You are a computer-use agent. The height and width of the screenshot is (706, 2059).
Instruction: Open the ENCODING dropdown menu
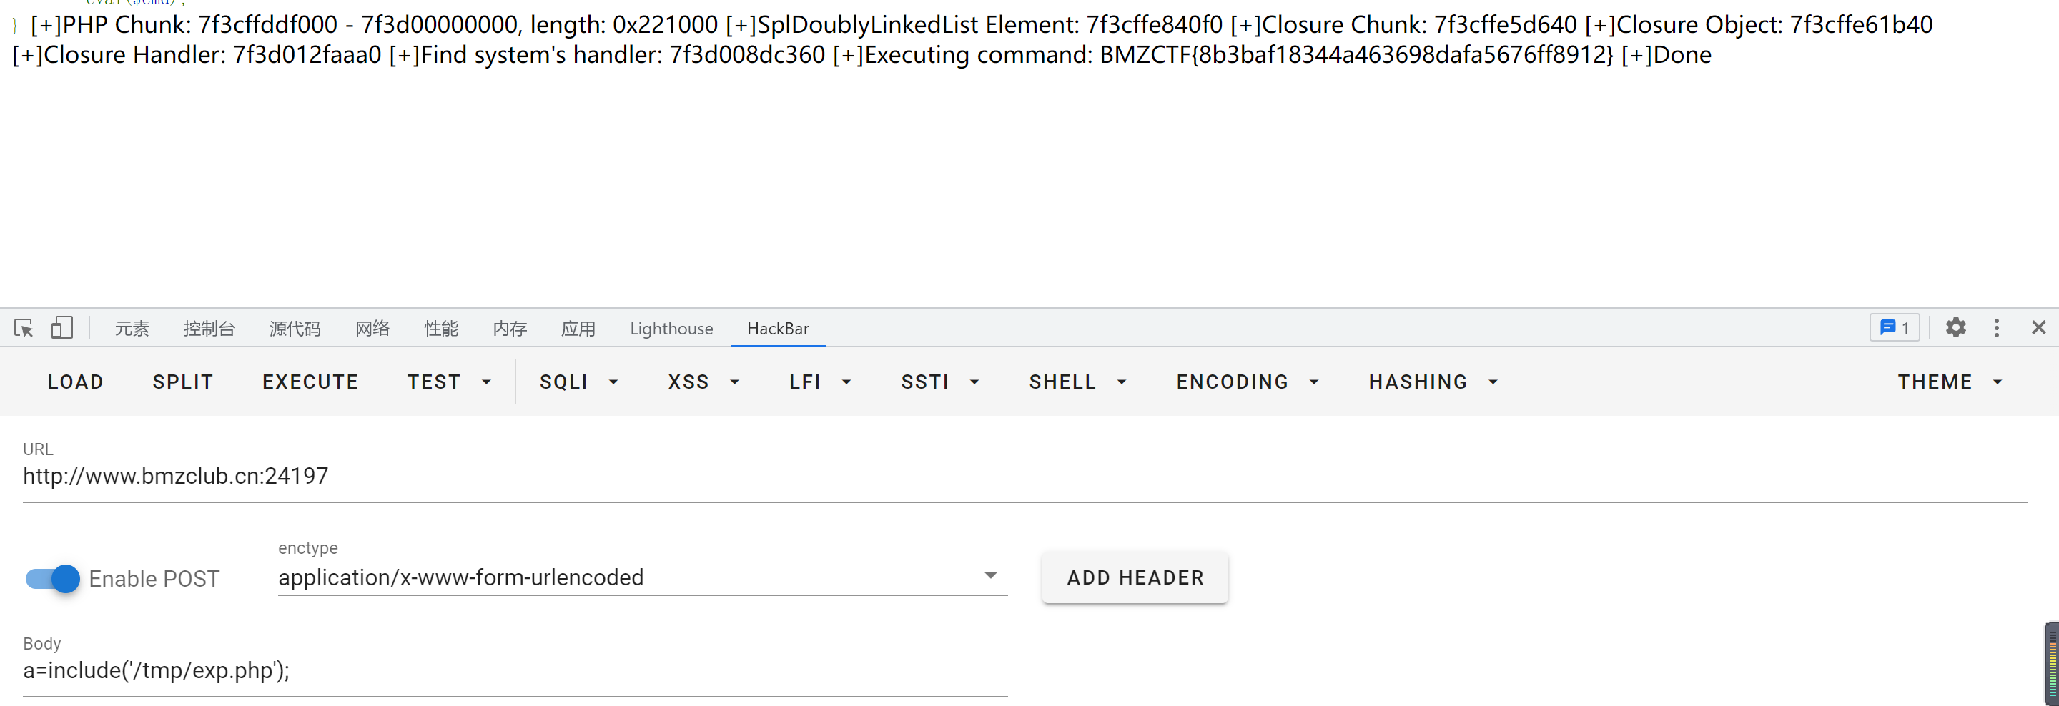(1247, 382)
